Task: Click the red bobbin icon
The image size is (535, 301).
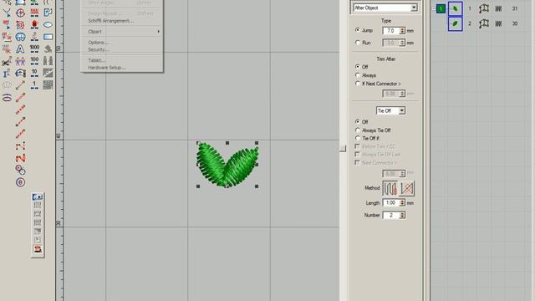Action: pyautogui.click(x=34, y=24)
